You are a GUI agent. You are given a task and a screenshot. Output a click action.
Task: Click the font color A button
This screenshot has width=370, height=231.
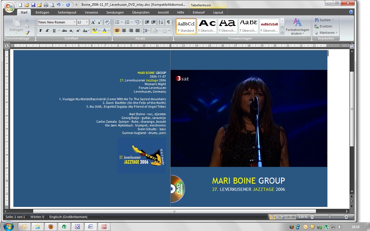click(x=104, y=31)
